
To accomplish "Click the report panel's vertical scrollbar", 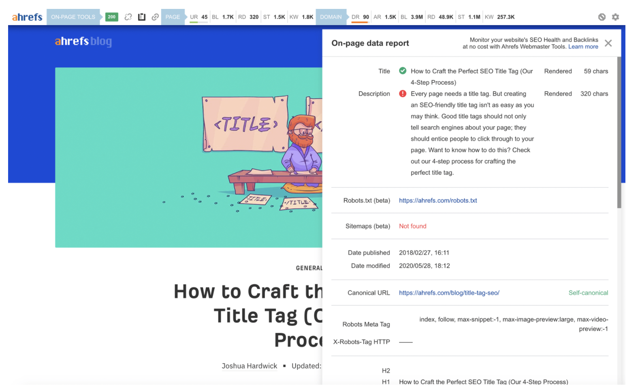I will click(619, 133).
